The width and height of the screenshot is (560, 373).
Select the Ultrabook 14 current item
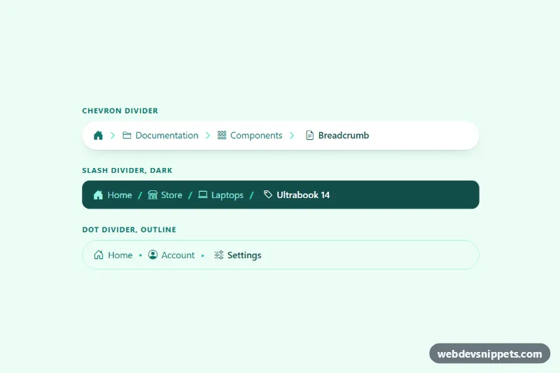303,195
